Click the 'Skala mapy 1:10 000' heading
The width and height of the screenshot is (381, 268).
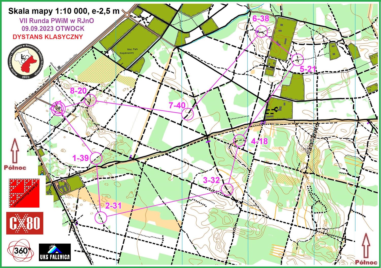point(64,11)
